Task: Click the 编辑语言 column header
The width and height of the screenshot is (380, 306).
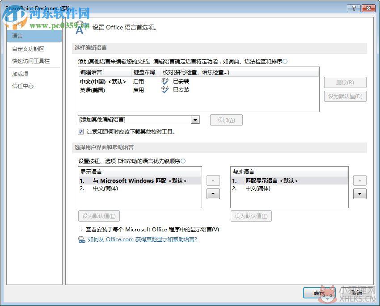Action: click(x=105, y=72)
